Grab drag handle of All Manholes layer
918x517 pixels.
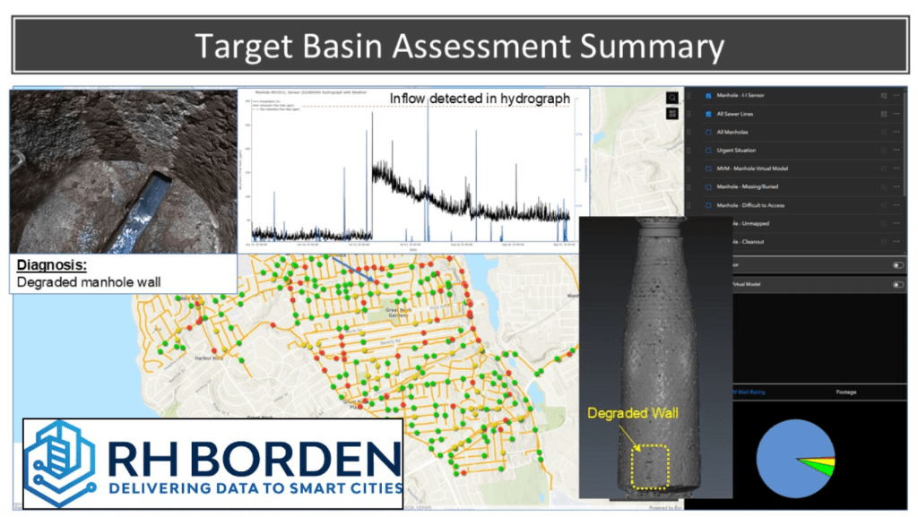click(689, 133)
